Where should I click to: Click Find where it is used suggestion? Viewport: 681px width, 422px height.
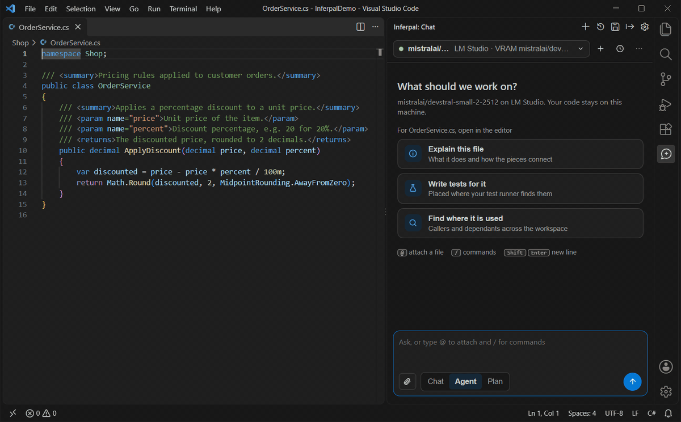pos(520,223)
